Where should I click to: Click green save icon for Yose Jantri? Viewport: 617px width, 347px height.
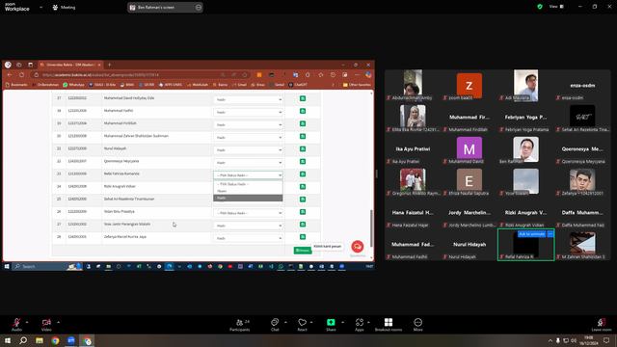click(x=303, y=225)
